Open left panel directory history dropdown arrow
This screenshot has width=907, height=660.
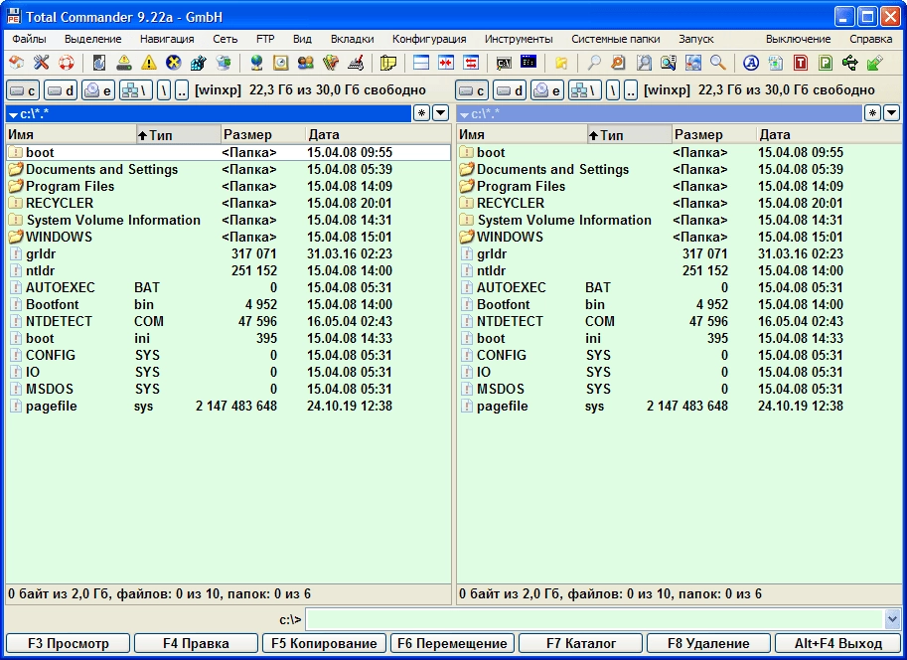[441, 113]
